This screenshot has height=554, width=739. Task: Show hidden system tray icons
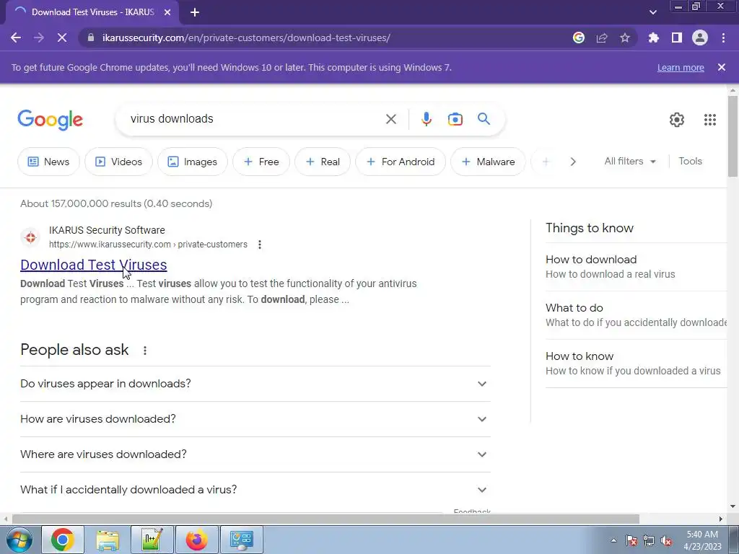click(613, 540)
